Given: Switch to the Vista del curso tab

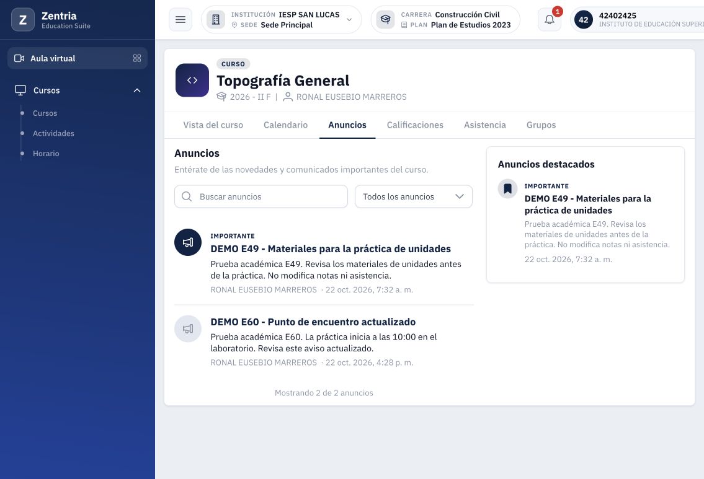Looking at the screenshot, I should (213, 125).
